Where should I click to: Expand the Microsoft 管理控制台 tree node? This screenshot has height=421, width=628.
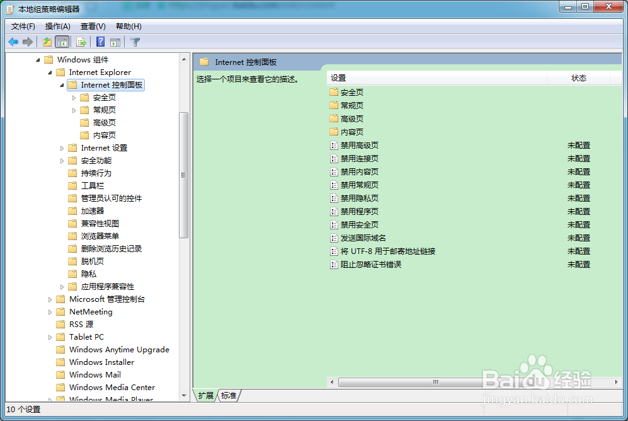(50, 299)
